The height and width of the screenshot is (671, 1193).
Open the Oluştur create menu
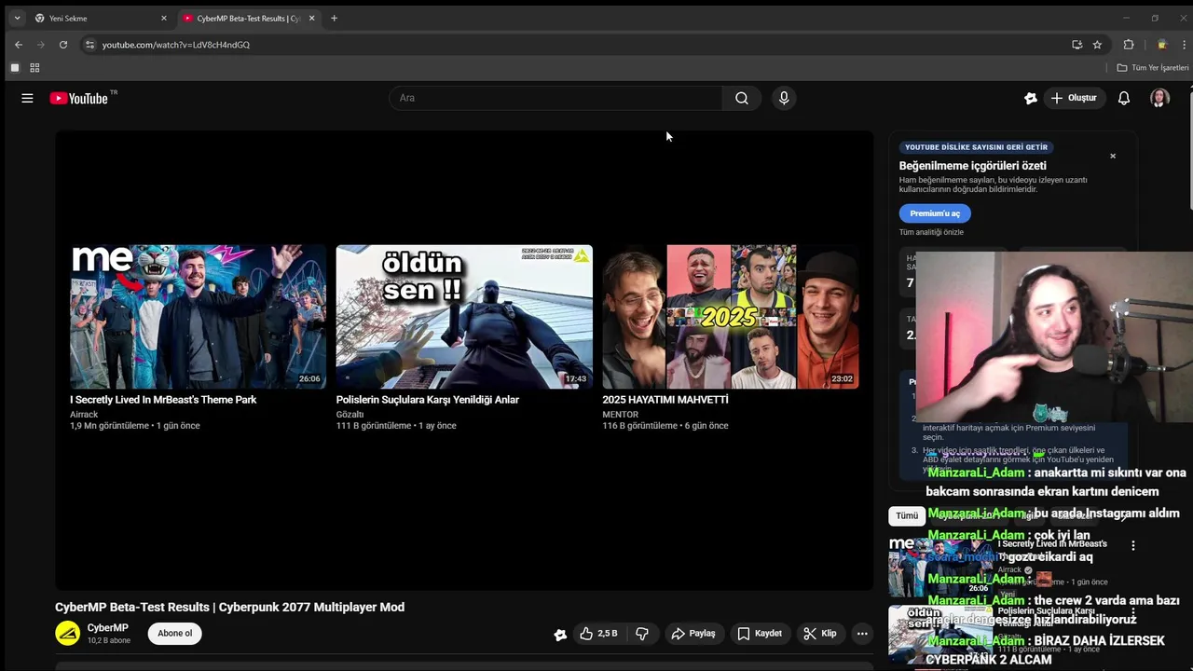tap(1074, 98)
